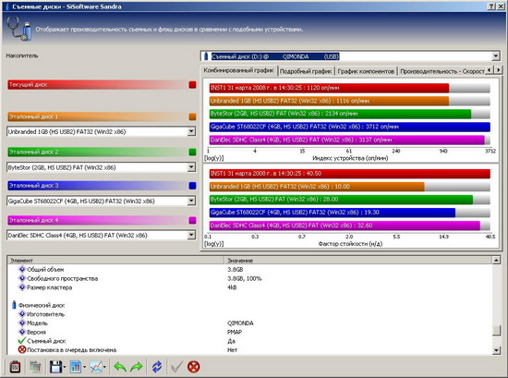Switch to the Подробный график tab
The height and width of the screenshot is (378, 508).
pyautogui.click(x=306, y=71)
